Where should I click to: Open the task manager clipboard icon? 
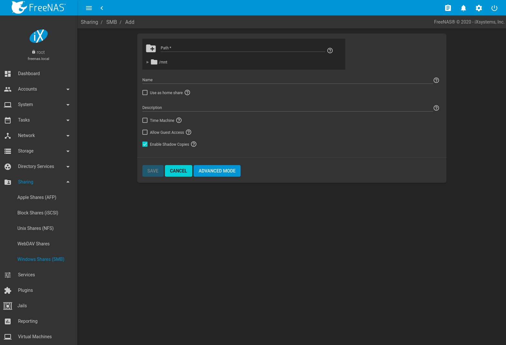coord(448,8)
